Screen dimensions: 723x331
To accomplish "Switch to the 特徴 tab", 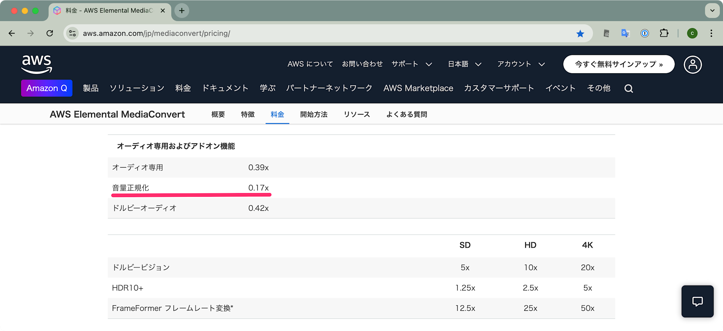I will tap(248, 114).
